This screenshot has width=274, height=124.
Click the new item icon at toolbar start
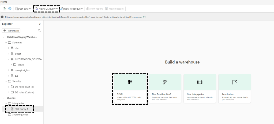pyautogui.click(x=4, y=9)
